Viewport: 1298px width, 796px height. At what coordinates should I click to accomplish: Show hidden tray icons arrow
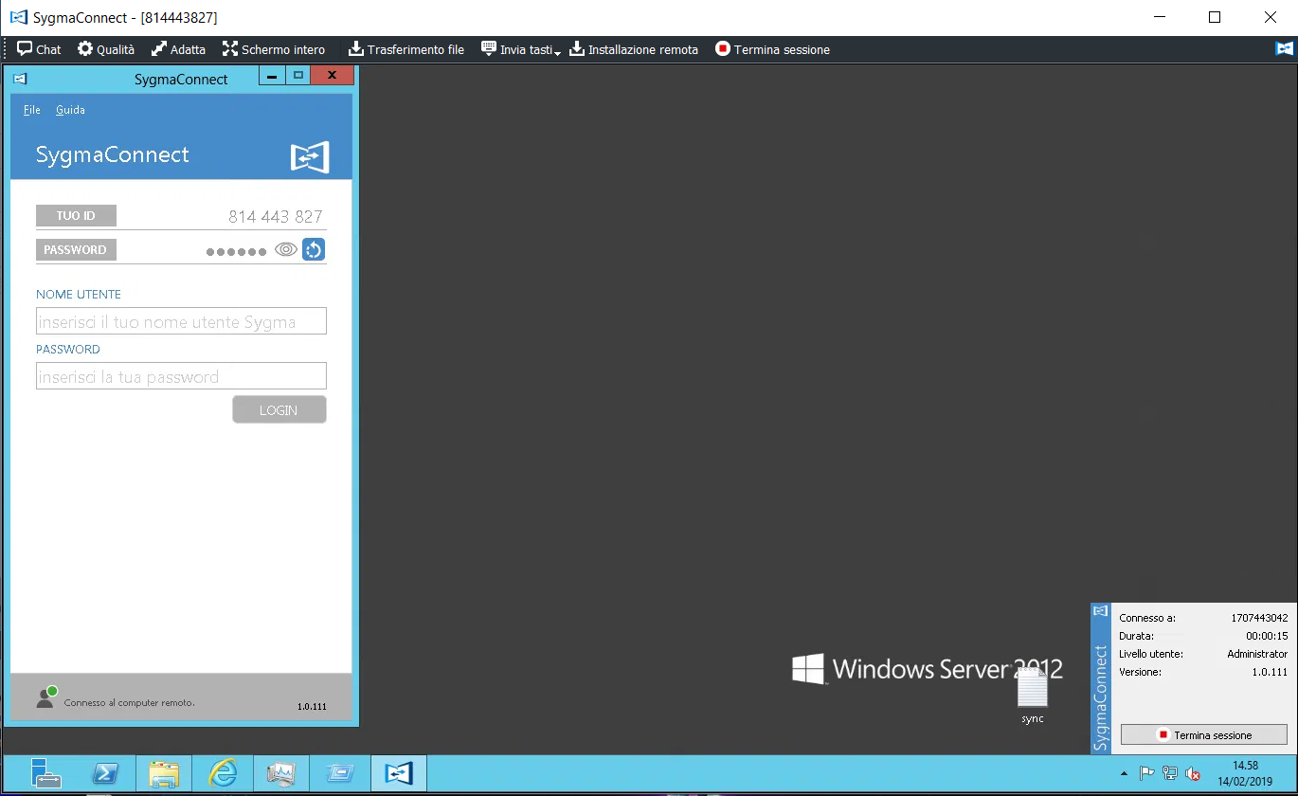1124,774
